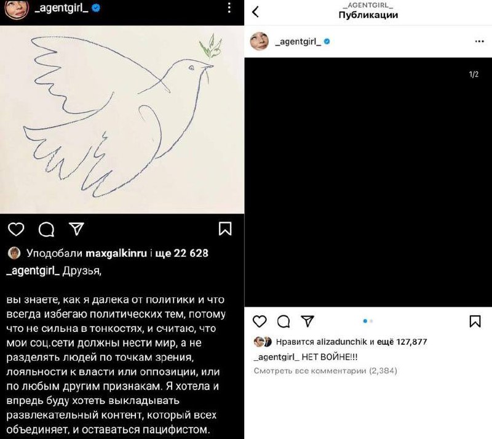Image resolution: width=492 pixels, height=439 pixels.
Task: Go back using the arrow beside Публикации
Action: tap(255, 12)
